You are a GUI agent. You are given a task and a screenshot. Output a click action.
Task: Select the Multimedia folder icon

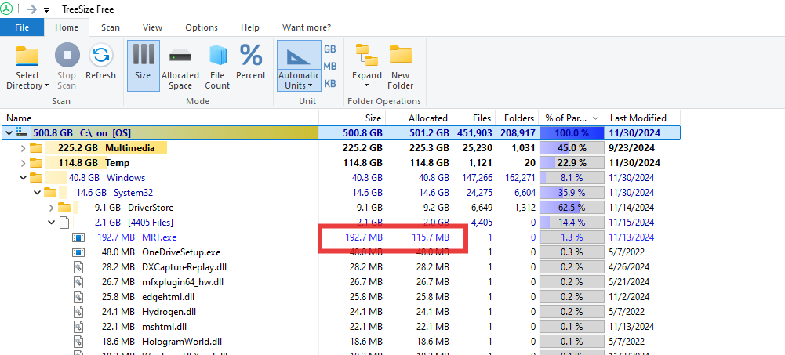click(36, 148)
